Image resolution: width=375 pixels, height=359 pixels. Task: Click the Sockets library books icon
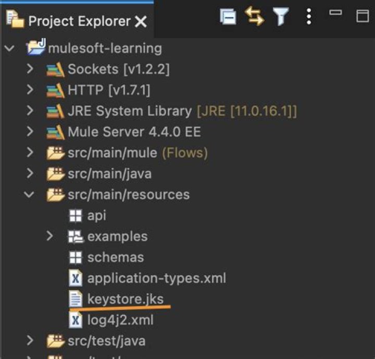55,69
